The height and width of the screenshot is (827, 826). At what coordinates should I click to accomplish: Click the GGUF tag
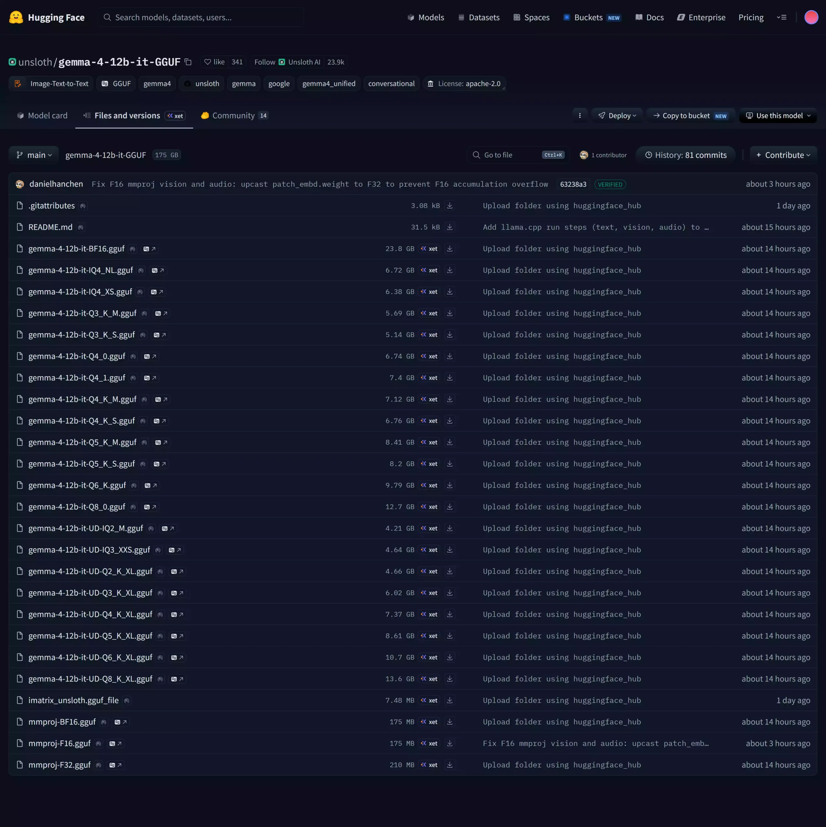[x=116, y=83]
